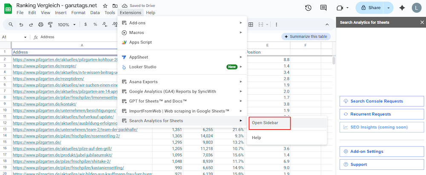Screen dimensions: 426x175
Task: Check the Saved to Drive cloud status
Action: coord(138,6)
